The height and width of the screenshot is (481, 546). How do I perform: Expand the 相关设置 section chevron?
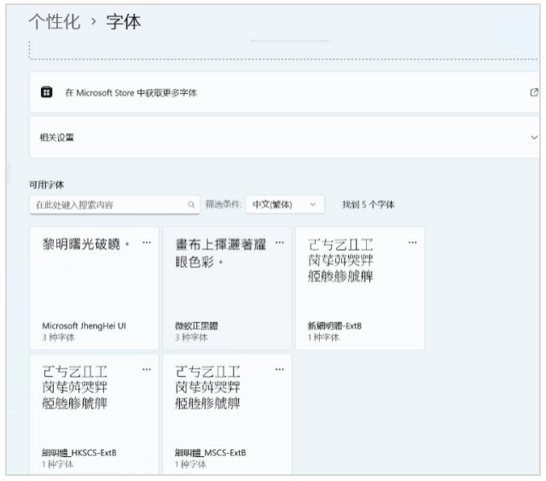[534, 137]
